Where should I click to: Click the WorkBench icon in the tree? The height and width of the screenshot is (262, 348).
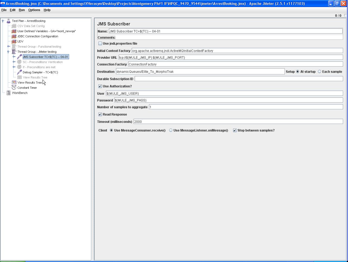(x=9, y=93)
